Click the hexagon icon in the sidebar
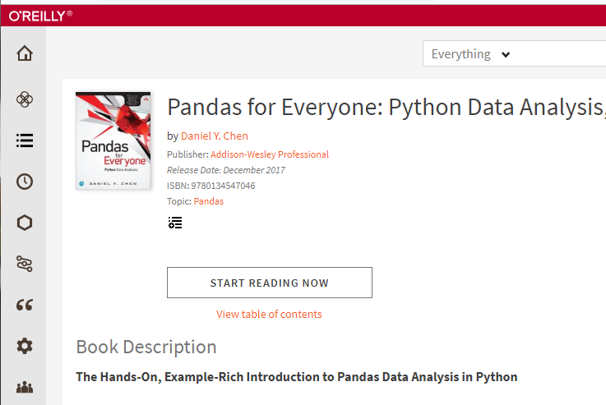Viewport: 606px width, 405px height. point(25,223)
